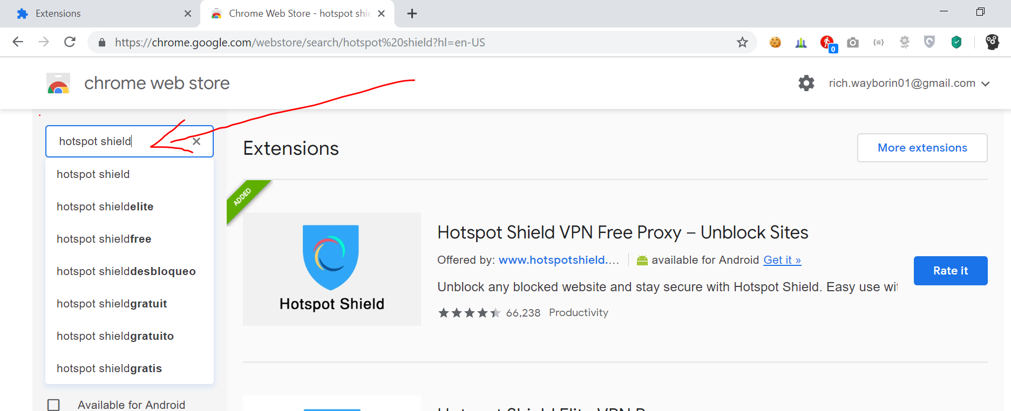Viewport: 1011px width, 411px height.
Task: Open the curly braces extension icon
Action: pyautogui.click(x=879, y=42)
